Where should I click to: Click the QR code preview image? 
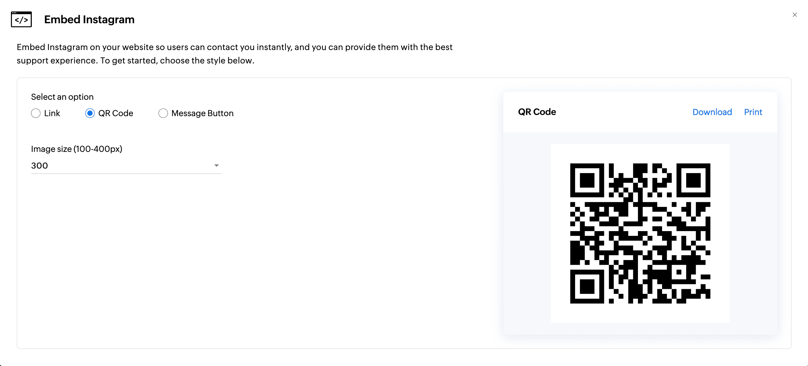click(640, 233)
